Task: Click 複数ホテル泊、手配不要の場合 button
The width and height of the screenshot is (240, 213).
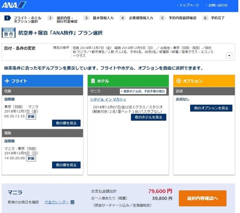Action: [143, 91]
